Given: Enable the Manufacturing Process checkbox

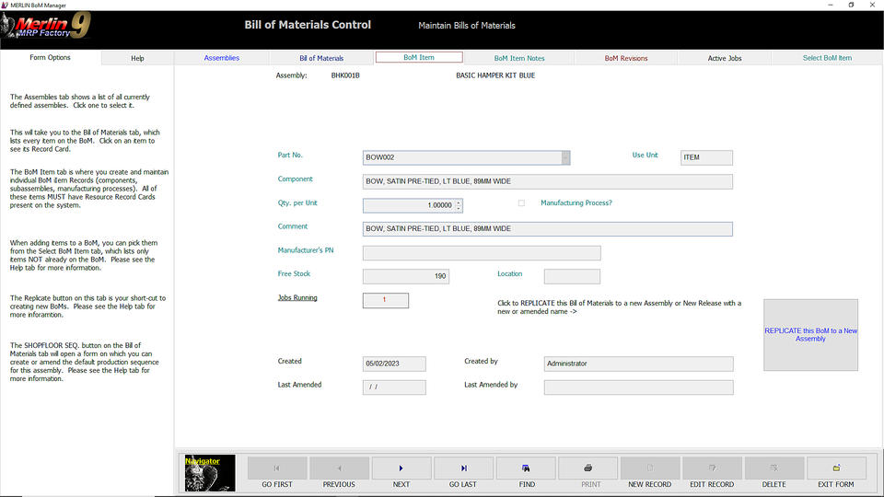Looking at the screenshot, I should pos(521,203).
